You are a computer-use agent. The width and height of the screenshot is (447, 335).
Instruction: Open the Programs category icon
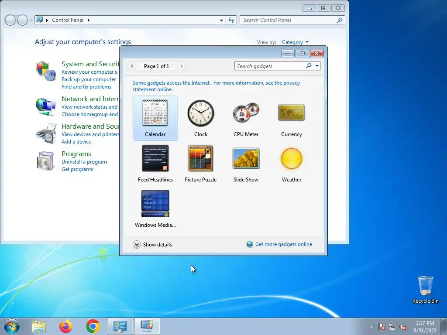pos(45,161)
